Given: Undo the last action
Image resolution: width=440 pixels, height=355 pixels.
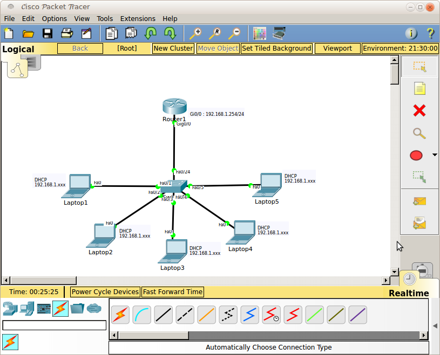Looking at the screenshot, I should [x=151, y=33].
